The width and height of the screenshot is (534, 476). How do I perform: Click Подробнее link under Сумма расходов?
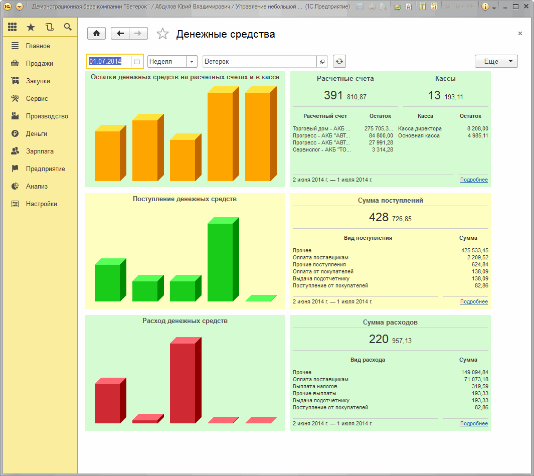click(x=474, y=423)
